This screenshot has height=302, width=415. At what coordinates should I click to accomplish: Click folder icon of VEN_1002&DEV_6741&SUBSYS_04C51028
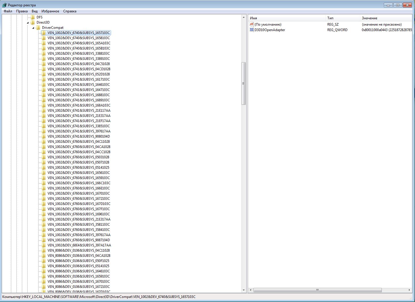[x=44, y=64]
